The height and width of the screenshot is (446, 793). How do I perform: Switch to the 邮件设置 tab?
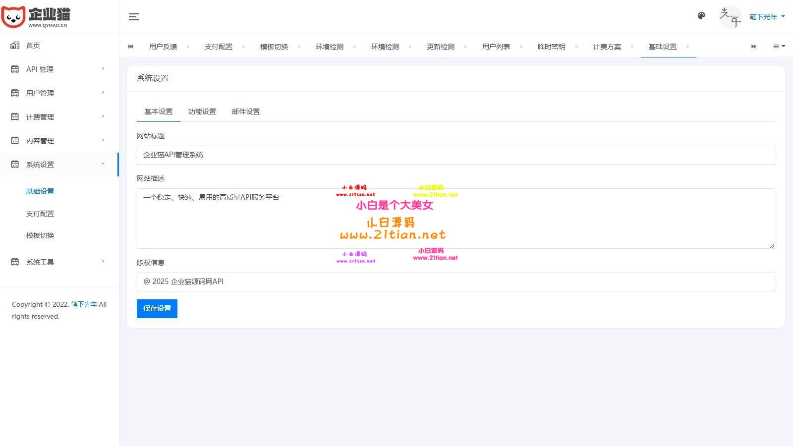pos(246,111)
